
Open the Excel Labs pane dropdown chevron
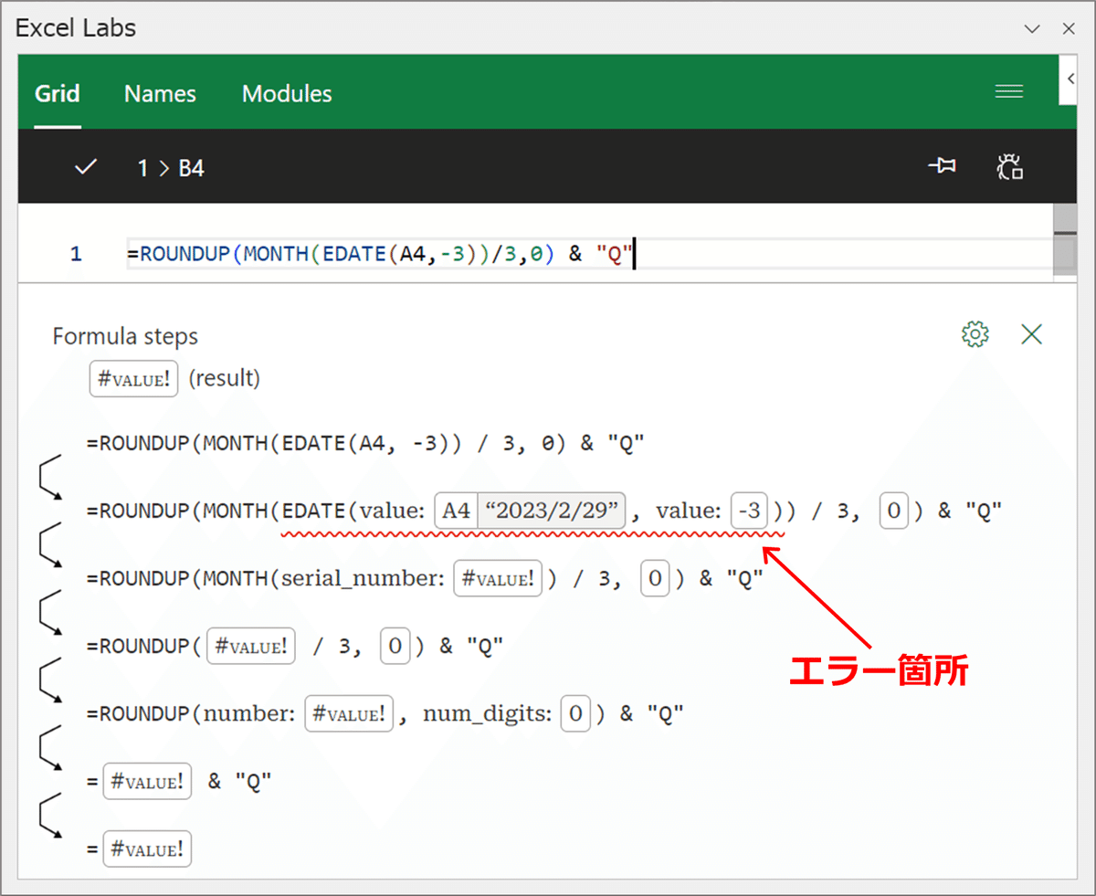1033,27
